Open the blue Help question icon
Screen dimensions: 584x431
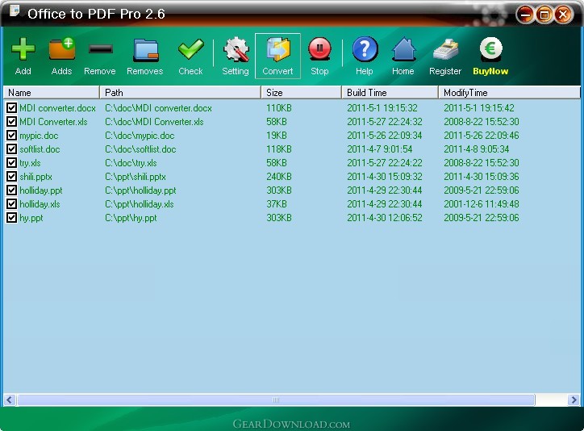(365, 48)
